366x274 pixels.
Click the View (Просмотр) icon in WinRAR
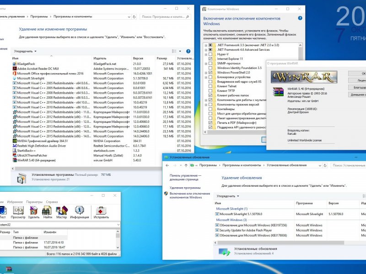[x=18, y=212]
